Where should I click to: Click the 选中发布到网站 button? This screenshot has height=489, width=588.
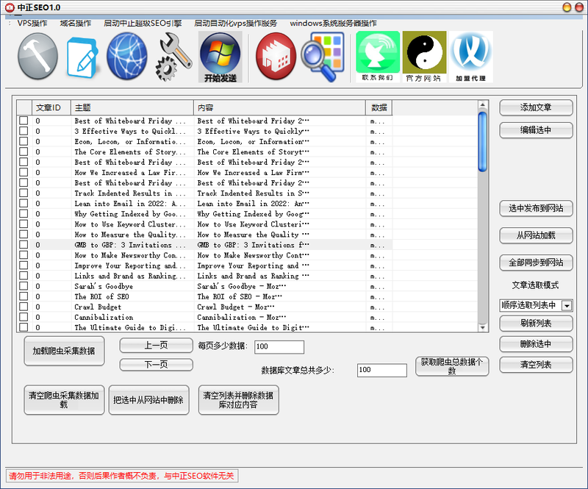536,208
